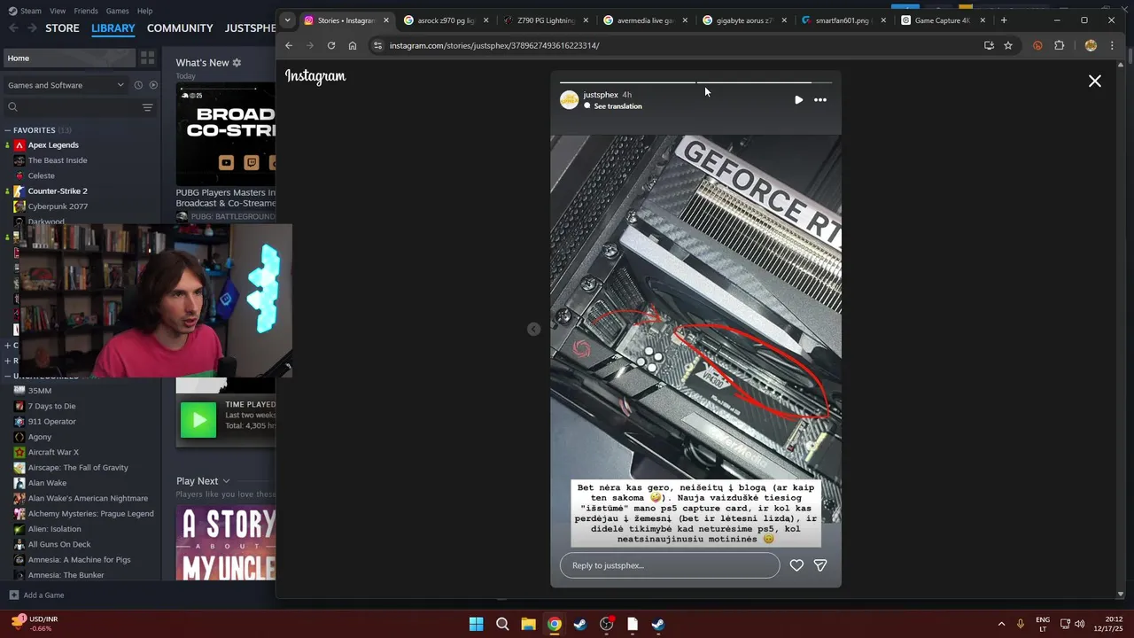Switch to avermedia live gamer tab
This screenshot has height=638, width=1134.
coord(643,20)
